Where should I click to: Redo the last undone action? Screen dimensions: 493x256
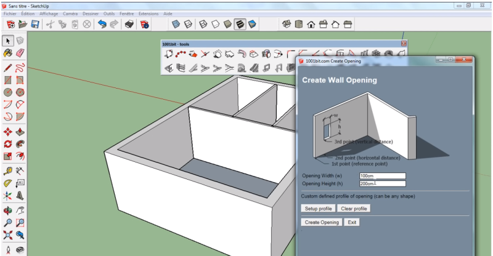tap(114, 25)
